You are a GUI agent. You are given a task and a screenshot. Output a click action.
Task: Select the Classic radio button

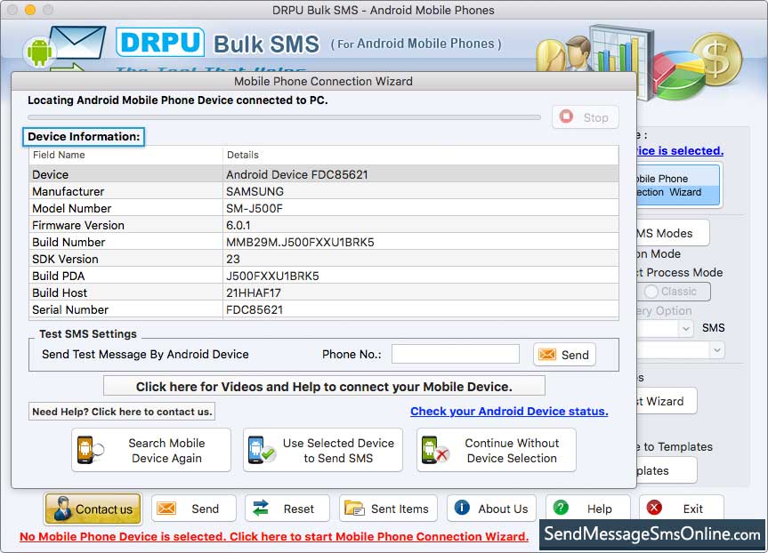coord(651,292)
